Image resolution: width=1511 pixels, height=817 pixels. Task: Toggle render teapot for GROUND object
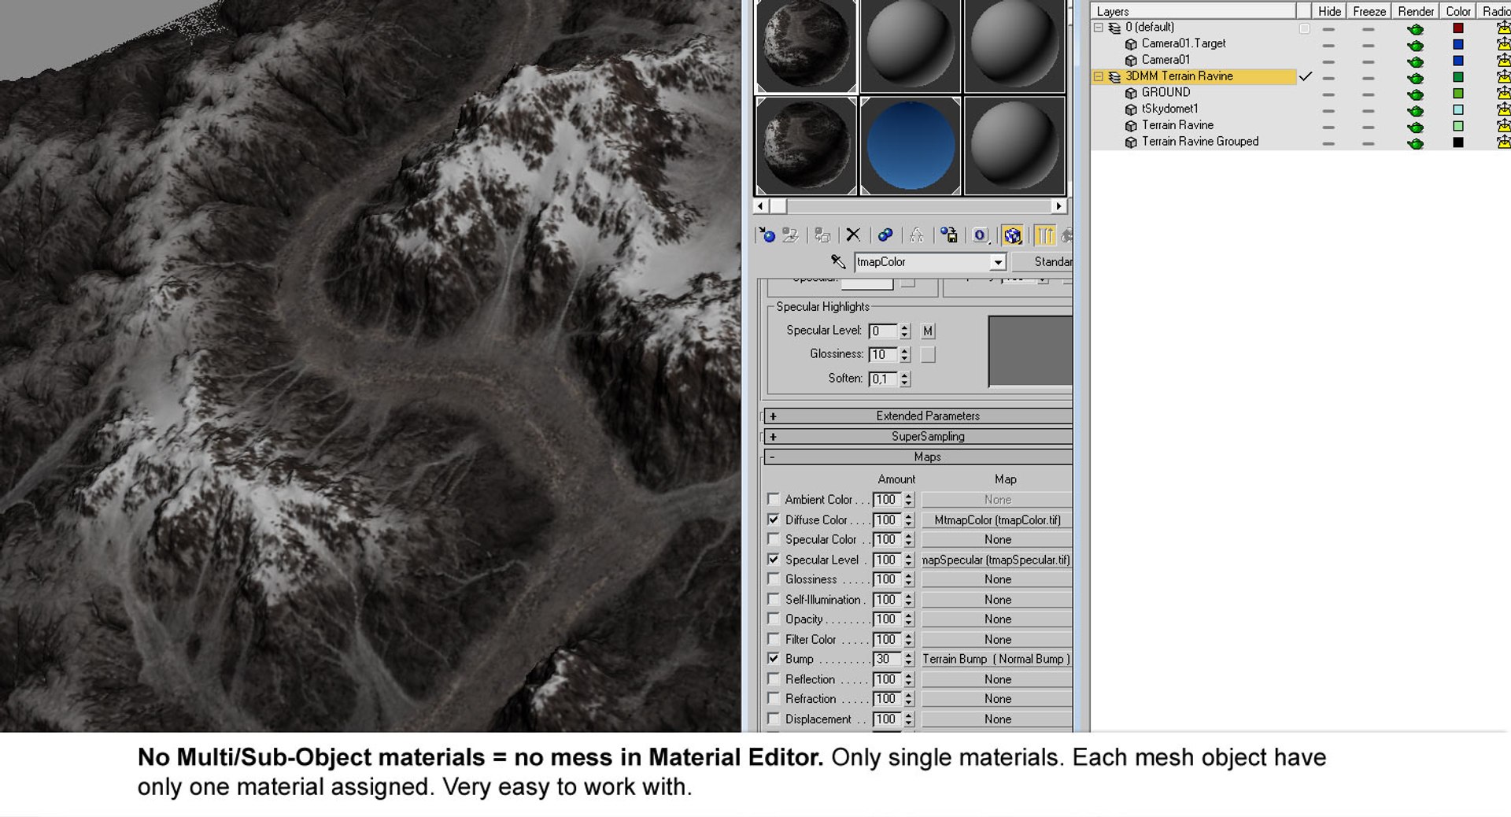coord(1415,93)
